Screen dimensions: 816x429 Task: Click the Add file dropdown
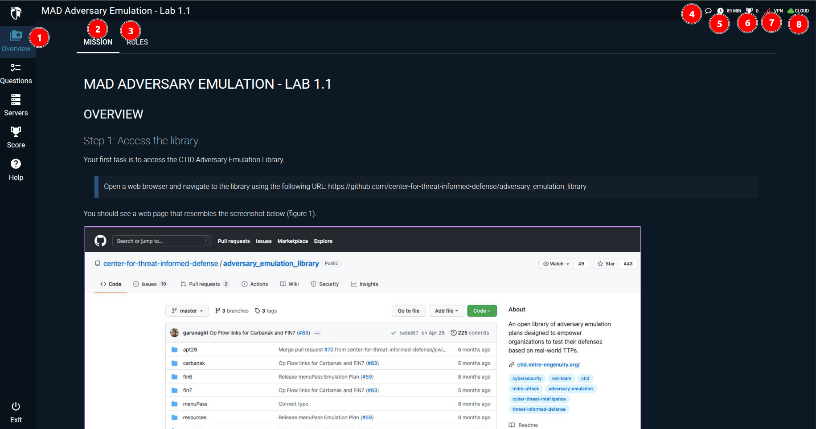click(x=447, y=311)
